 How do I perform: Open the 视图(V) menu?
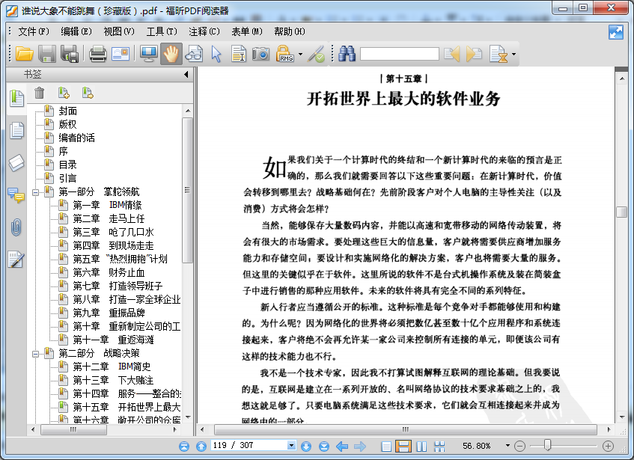(x=119, y=31)
